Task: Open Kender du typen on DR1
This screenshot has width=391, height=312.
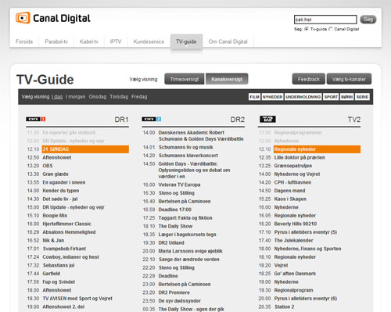Action: 61,191
